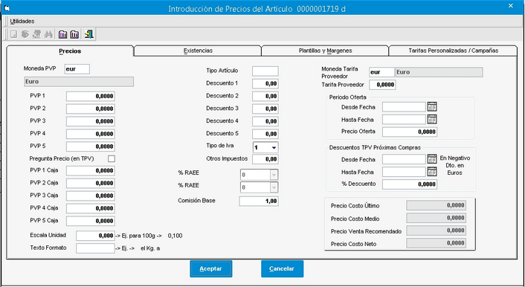Screen dimensions: 525x287
Task: Open the % RAEE dropdown above Comisión Base
Action: (x=274, y=187)
